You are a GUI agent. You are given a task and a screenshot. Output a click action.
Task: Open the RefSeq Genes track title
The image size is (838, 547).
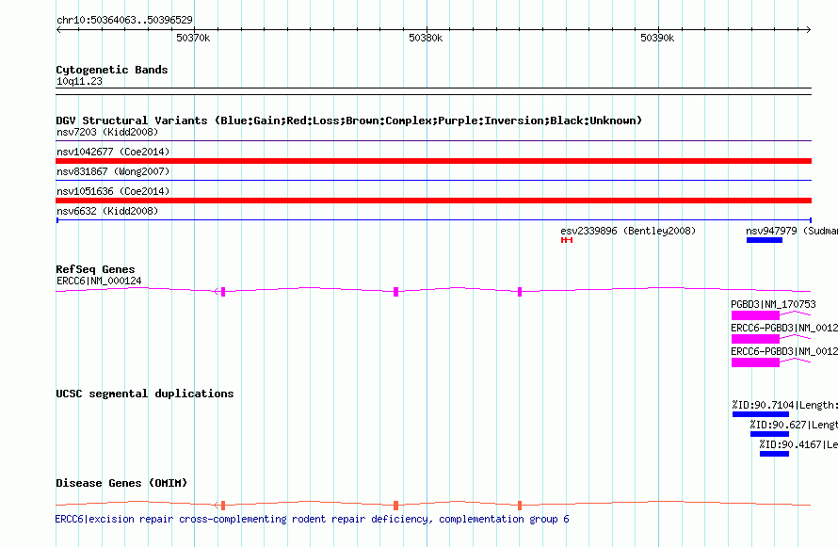pos(95,269)
